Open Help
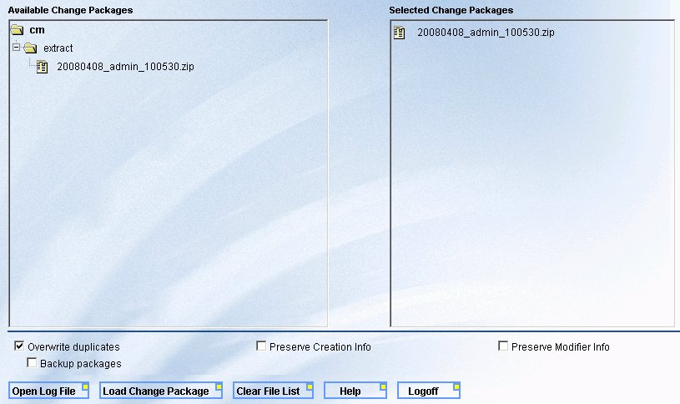 point(355,391)
